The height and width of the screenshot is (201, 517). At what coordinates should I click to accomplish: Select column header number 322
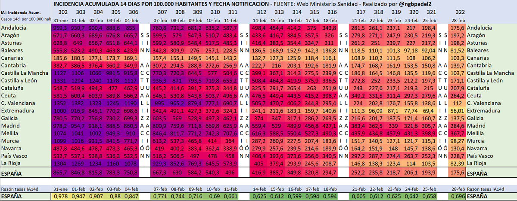[x=460, y=12]
